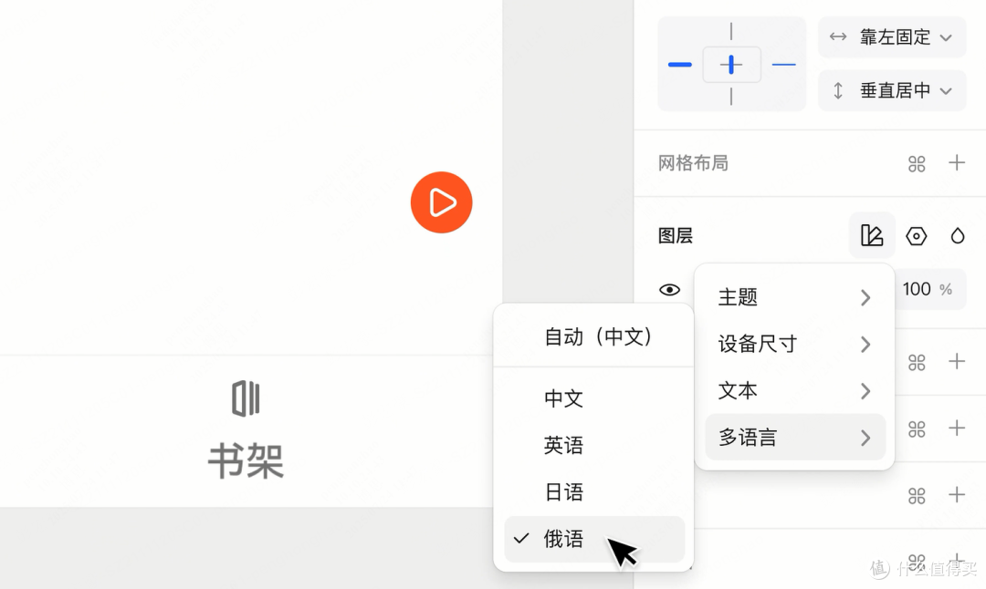Open 网格布局 style library icon
Image resolution: width=986 pixels, height=589 pixels.
(917, 164)
